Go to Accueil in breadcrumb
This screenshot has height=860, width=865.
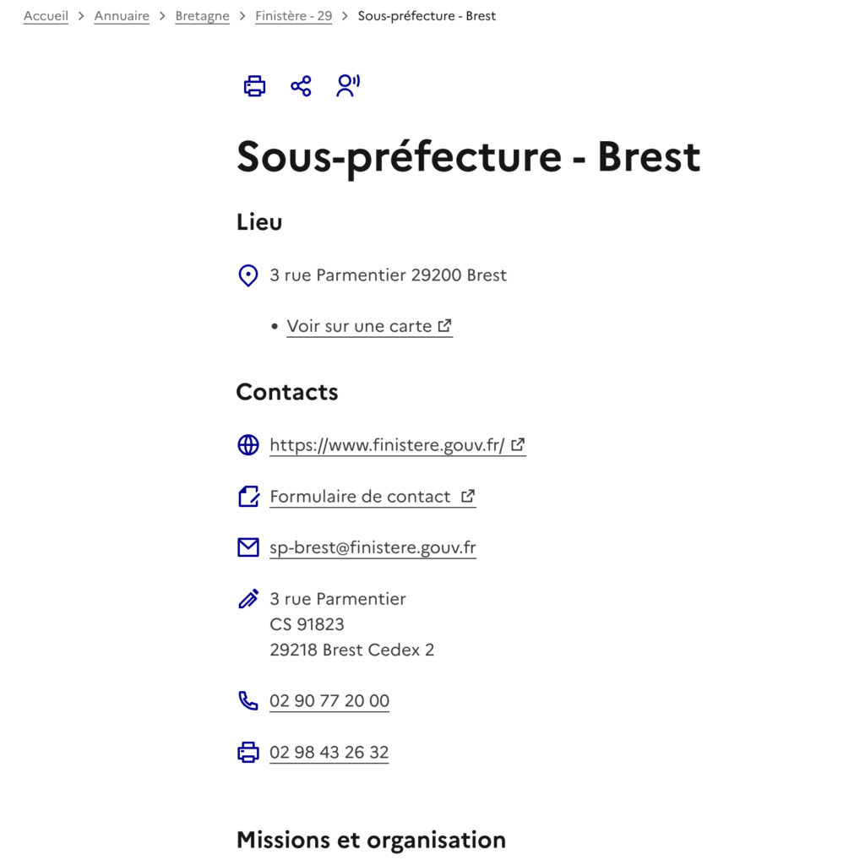click(x=46, y=16)
